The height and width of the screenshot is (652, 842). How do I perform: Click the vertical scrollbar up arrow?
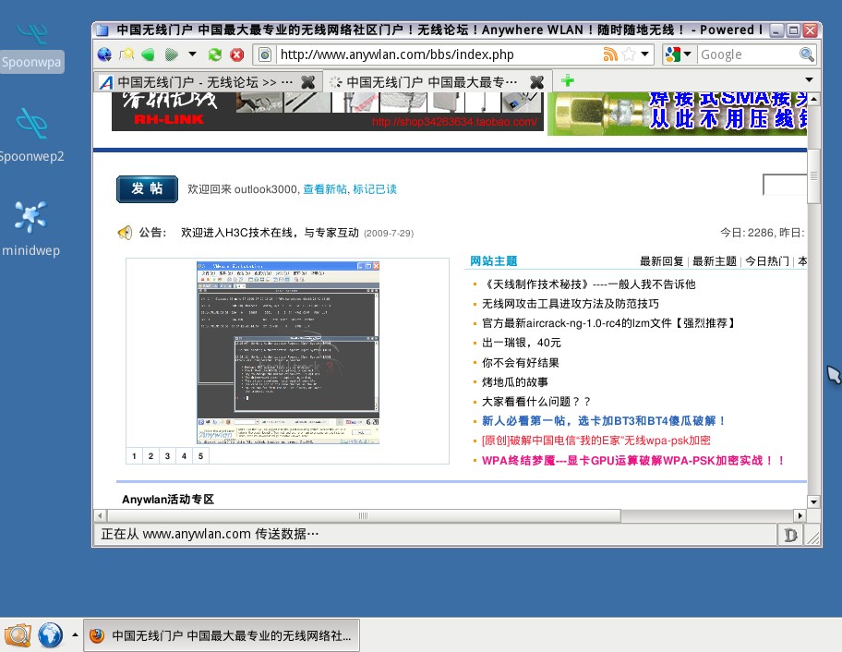point(814,99)
